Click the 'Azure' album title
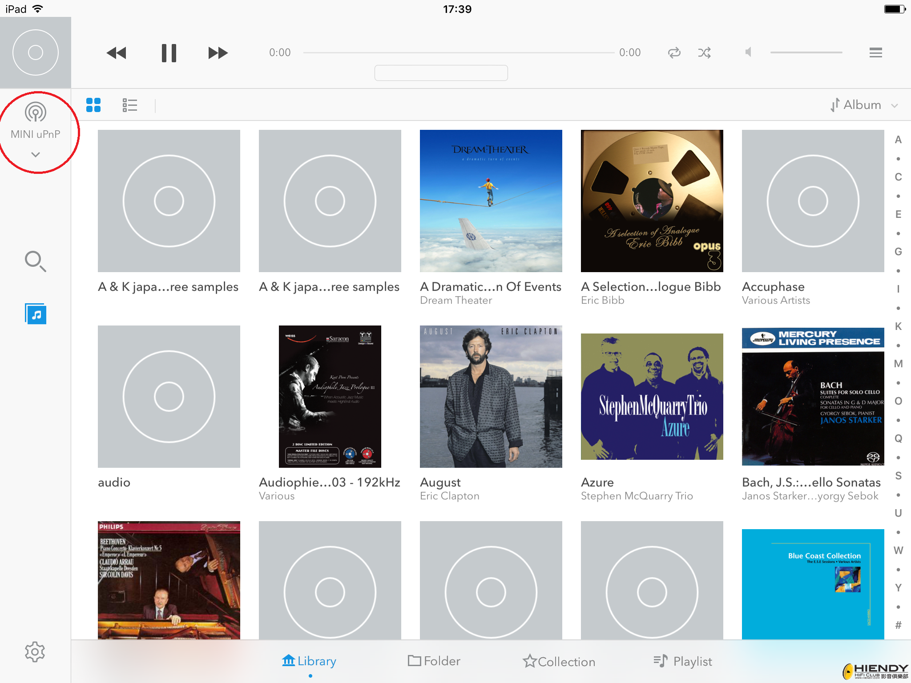The image size is (911, 683). point(597,482)
